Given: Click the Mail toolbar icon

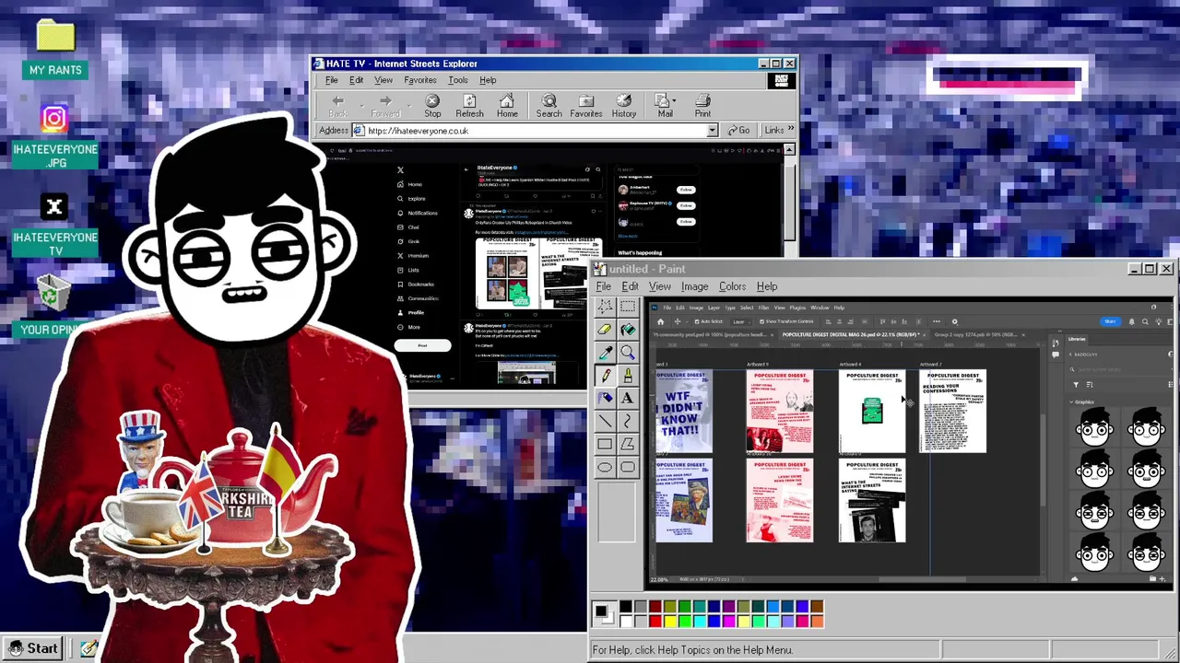Looking at the screenshot, I should click(x=664, y=106).
